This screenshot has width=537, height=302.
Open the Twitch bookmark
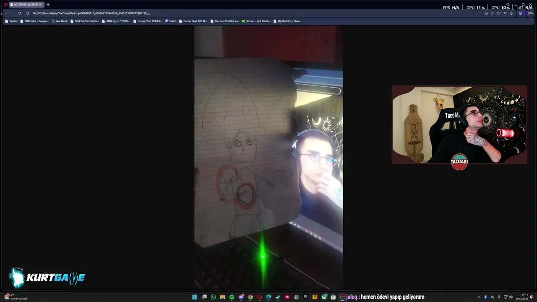click(x=171, y=21)
